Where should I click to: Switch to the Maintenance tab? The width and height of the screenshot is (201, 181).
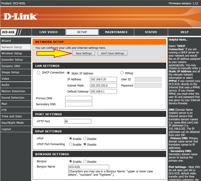point(116,32)
